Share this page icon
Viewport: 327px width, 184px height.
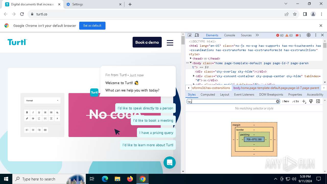(287, 14)
